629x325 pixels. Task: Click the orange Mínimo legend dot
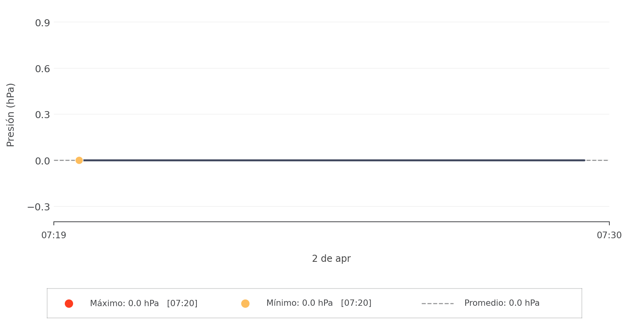[x=245, y=303]
